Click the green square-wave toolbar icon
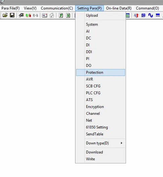 [127, 15]
